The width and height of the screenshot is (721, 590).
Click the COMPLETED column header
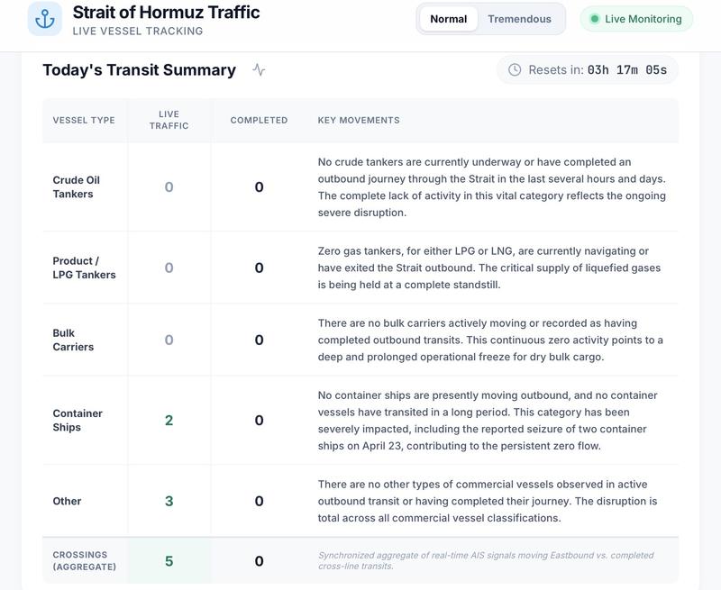pyautogui.click(x=259, y=120)
